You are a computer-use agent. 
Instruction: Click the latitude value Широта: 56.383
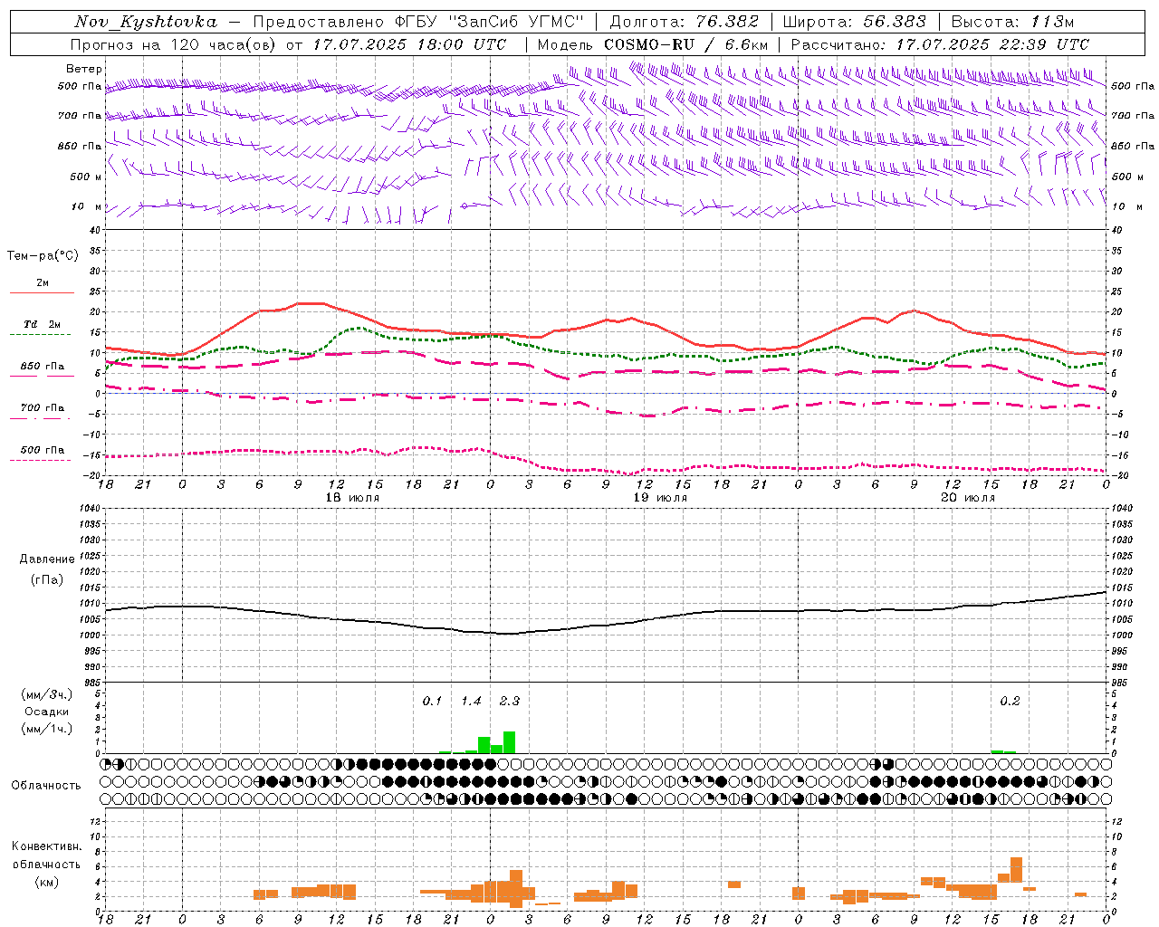[855, 22]
